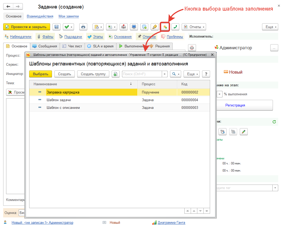This screenshot has height=228, width=283.
Task: Click the Регистрация stage button
Action: [x=245, y=105]
